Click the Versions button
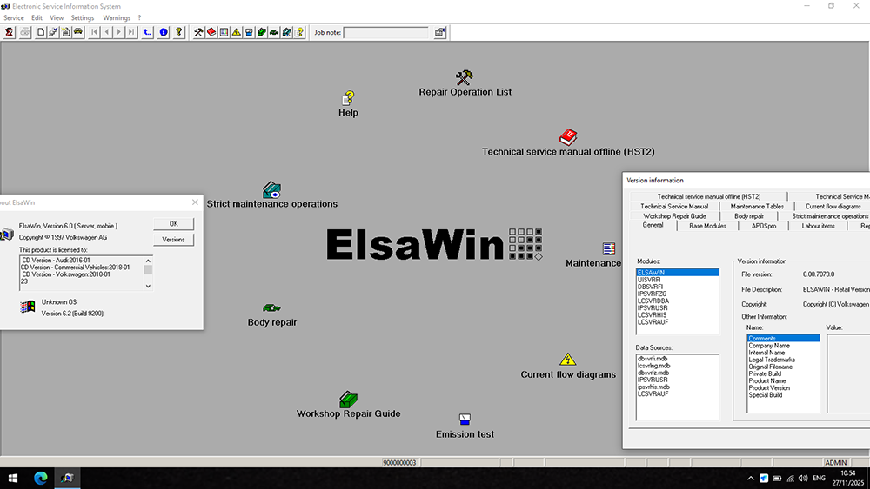870x489 pixels. click(173, 239)
